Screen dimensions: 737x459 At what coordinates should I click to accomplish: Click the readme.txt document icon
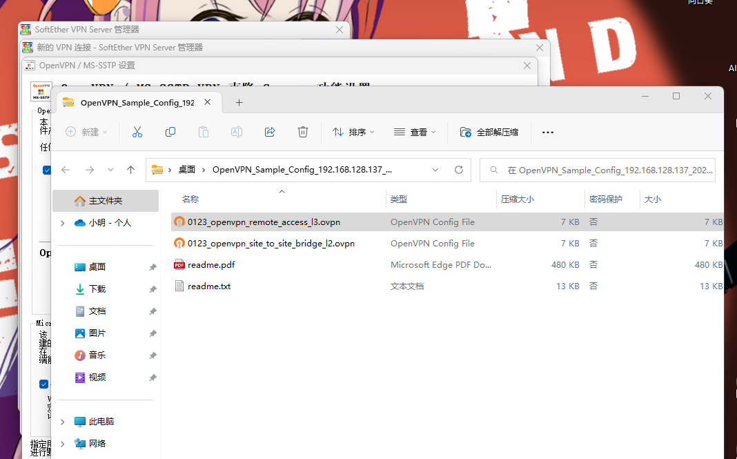coord(179,286)
